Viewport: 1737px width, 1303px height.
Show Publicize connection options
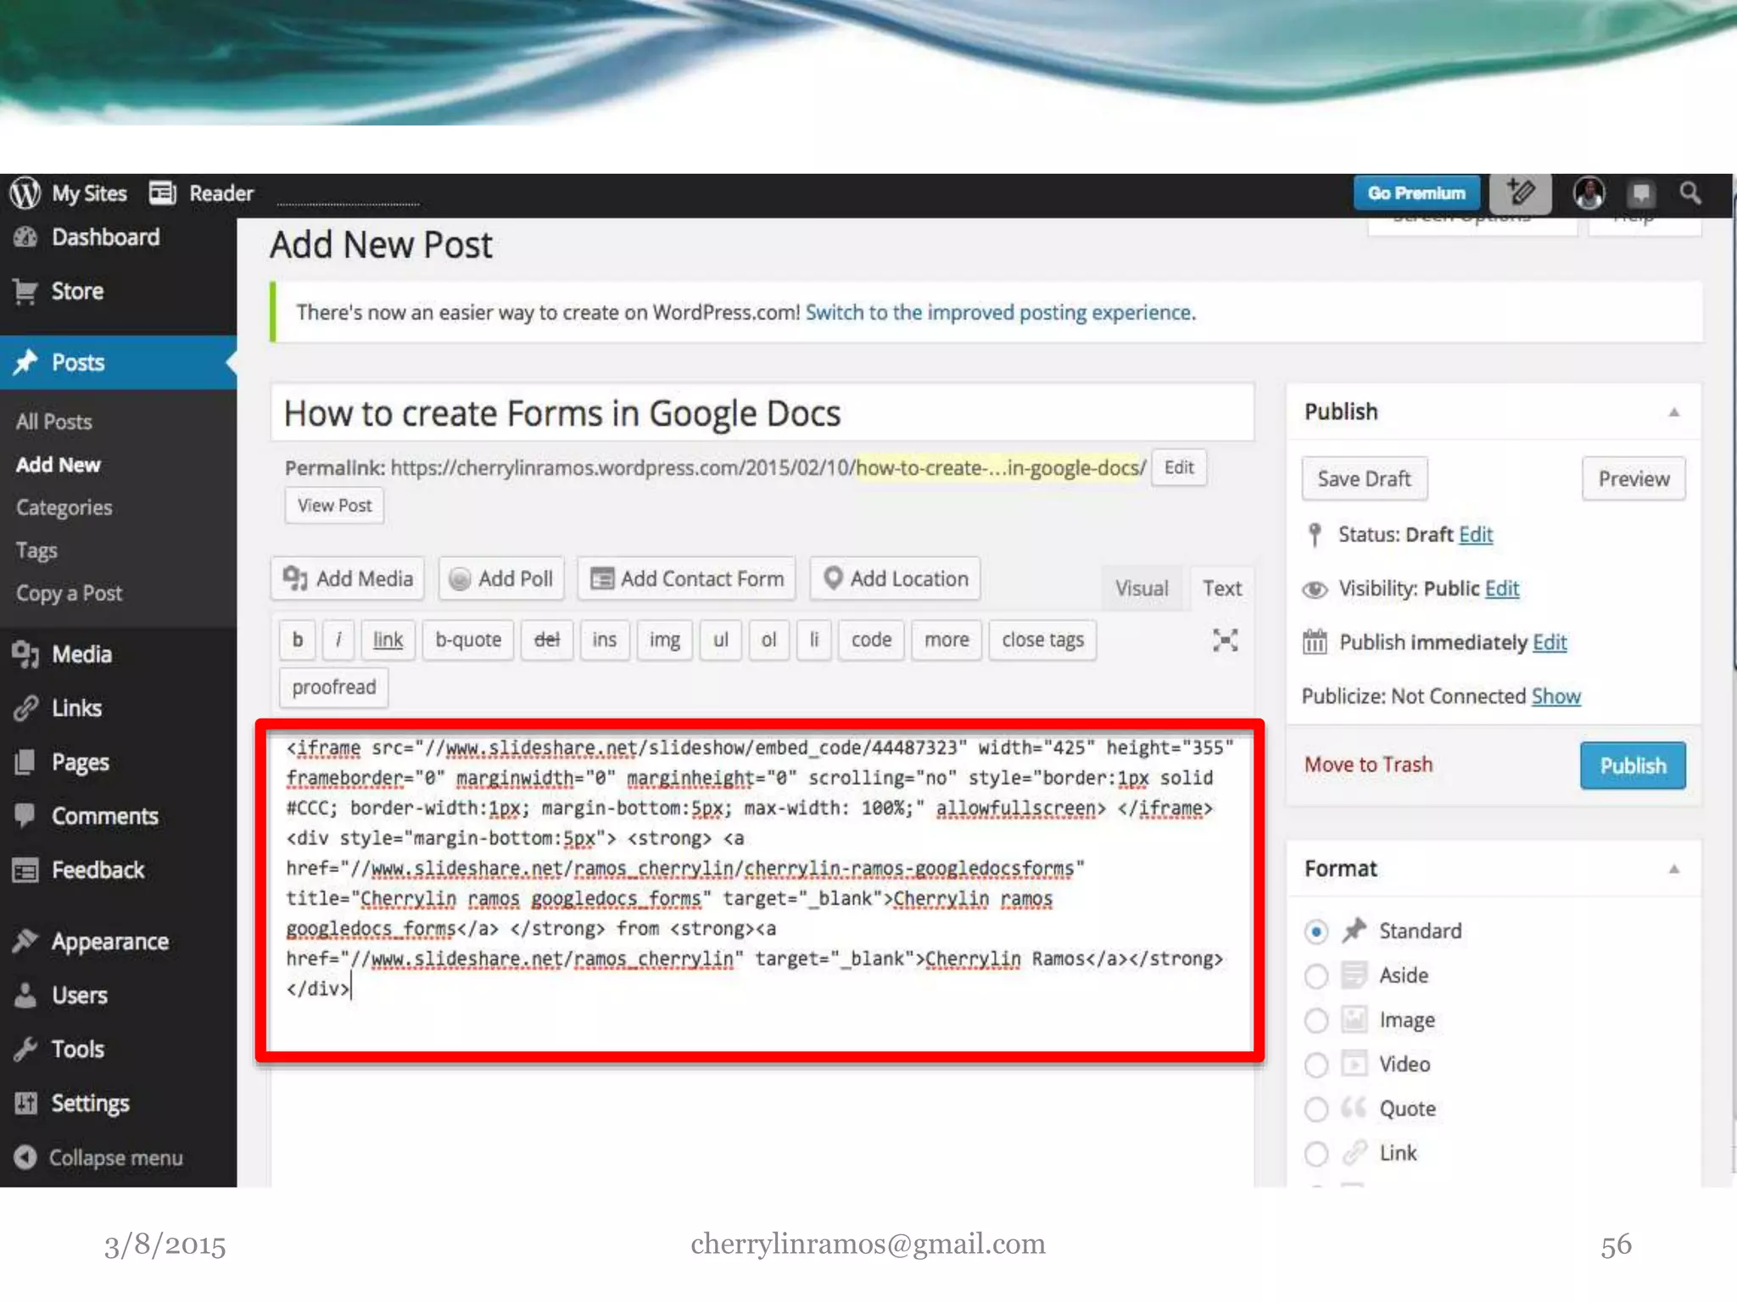pos(1555,696)
